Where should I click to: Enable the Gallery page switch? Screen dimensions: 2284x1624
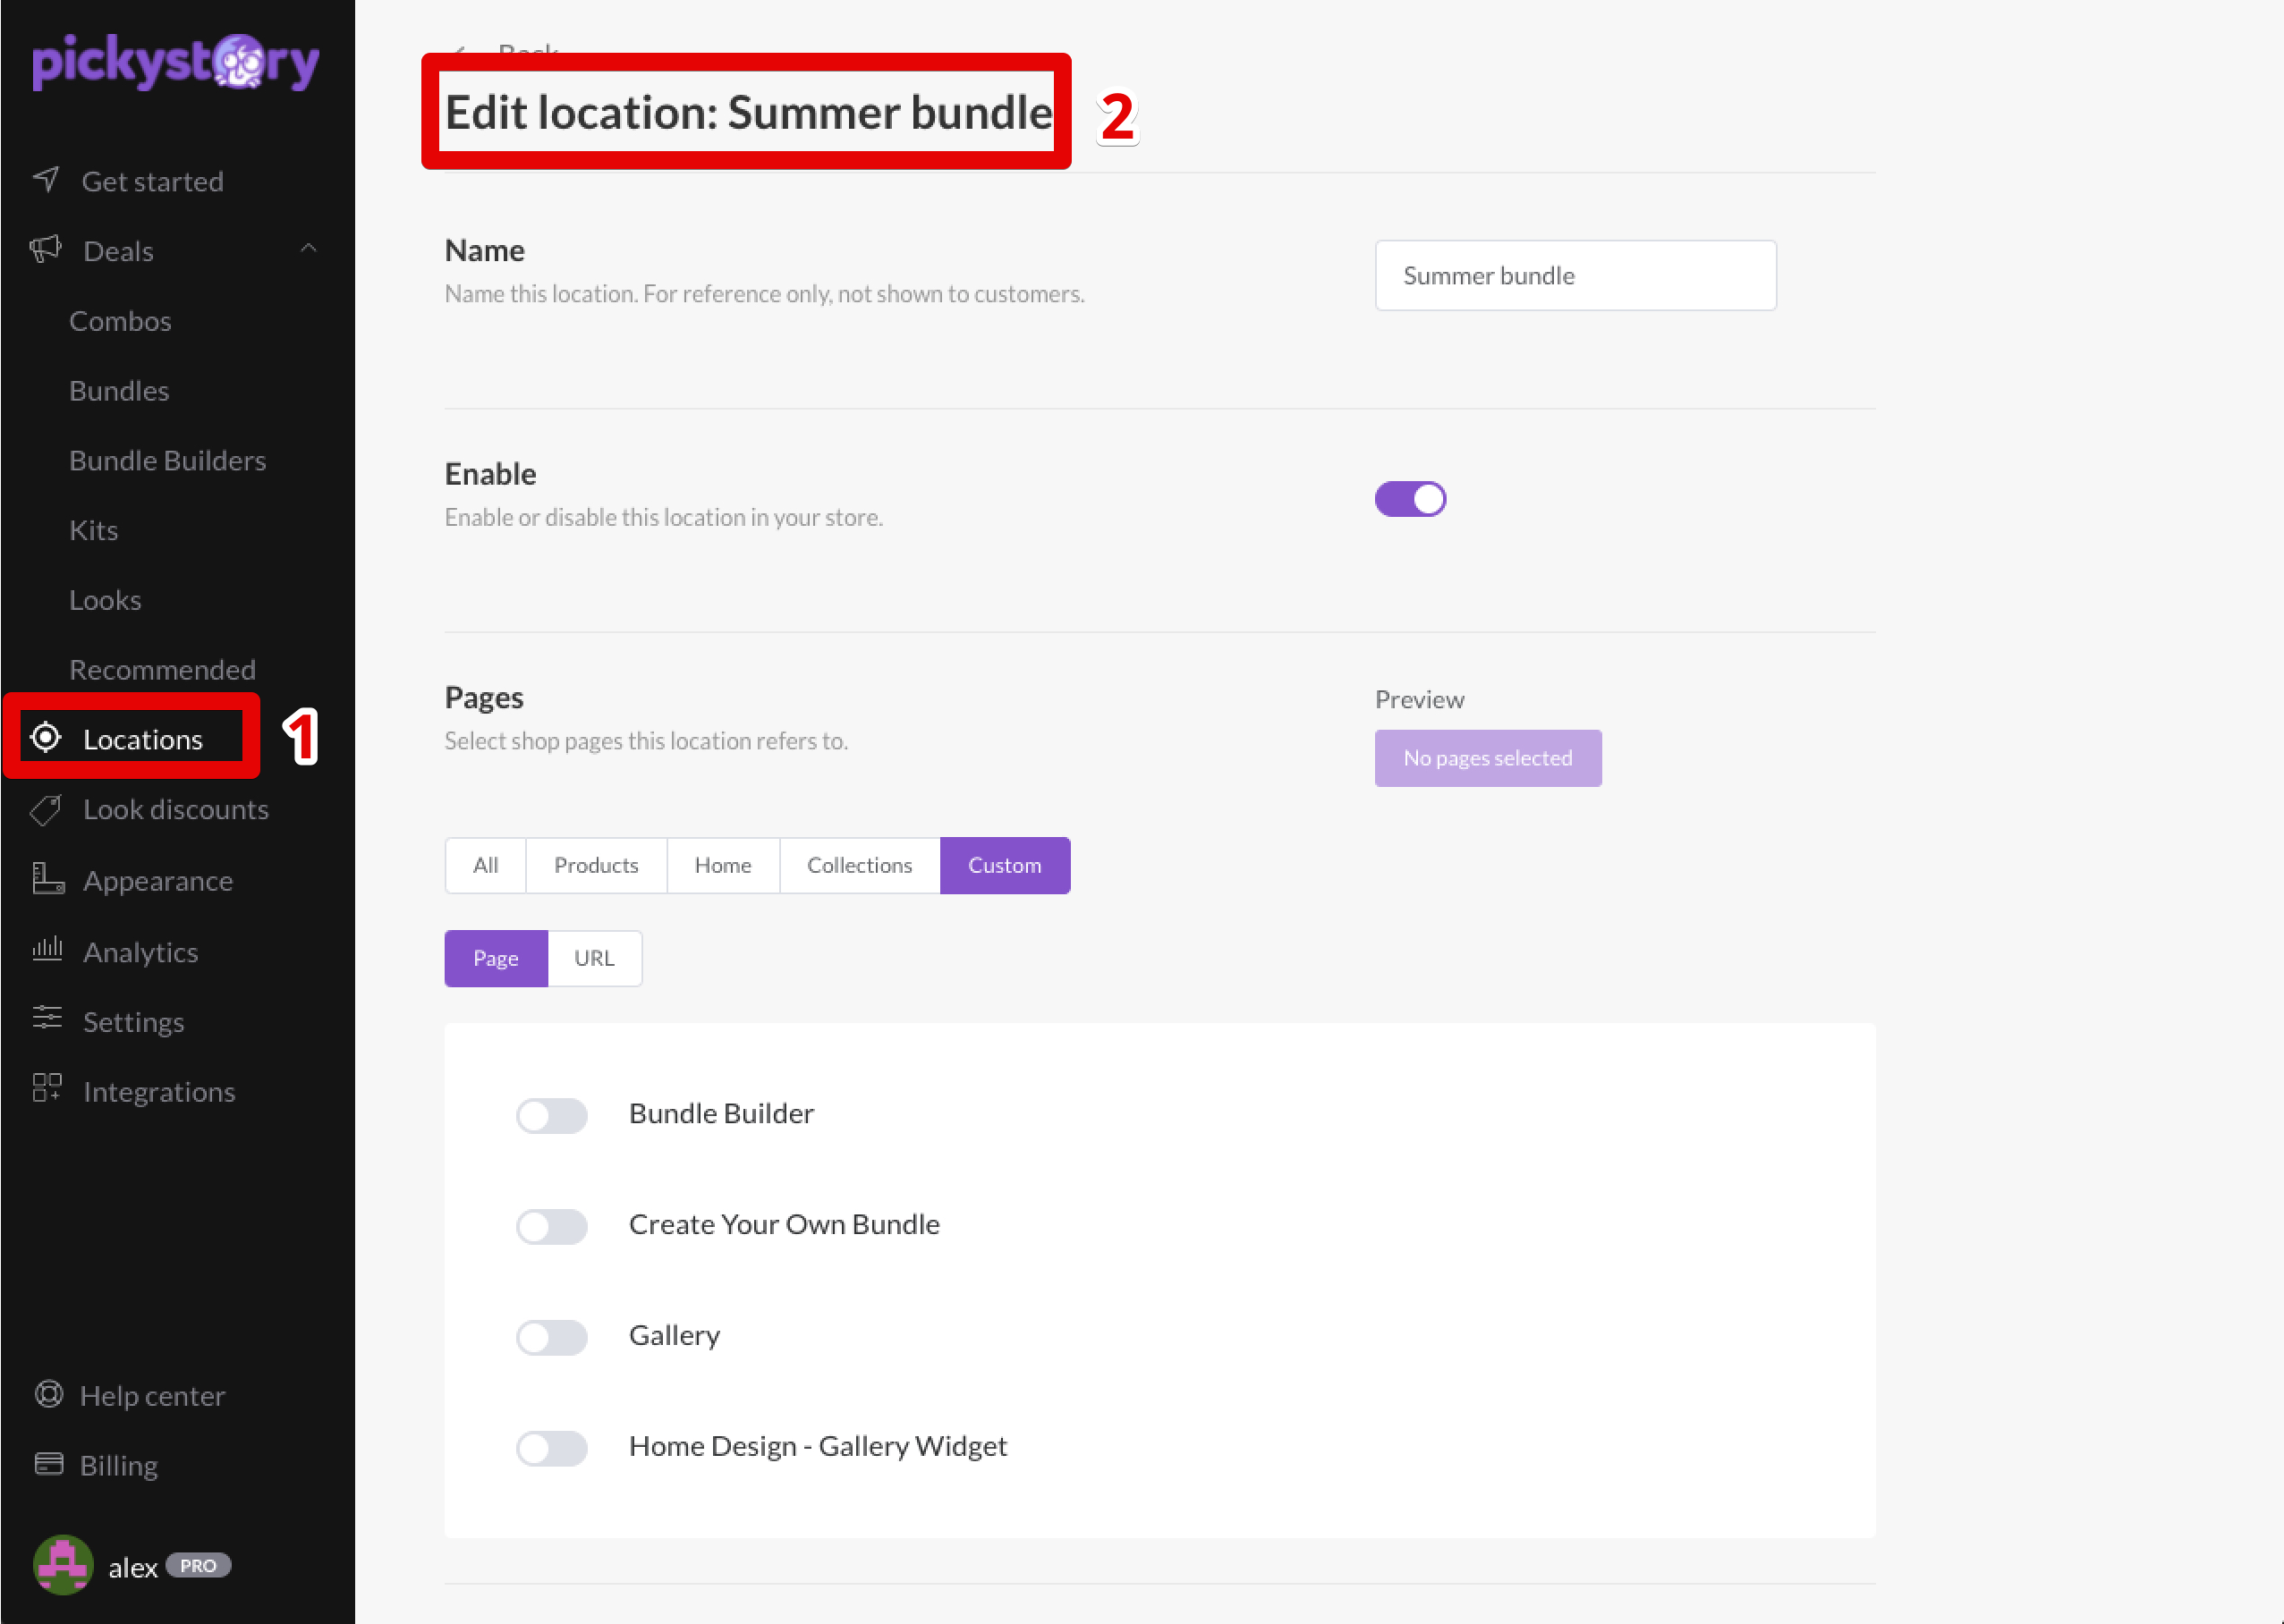[551, 1337]
